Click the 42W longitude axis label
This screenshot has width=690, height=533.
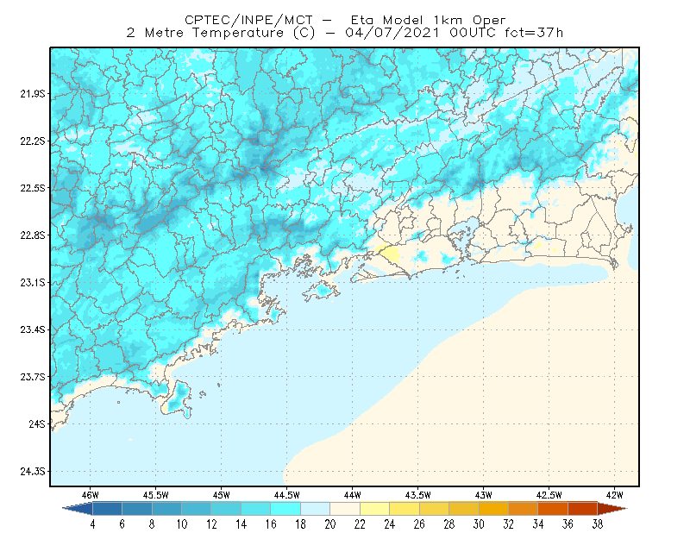click(614, 495)
